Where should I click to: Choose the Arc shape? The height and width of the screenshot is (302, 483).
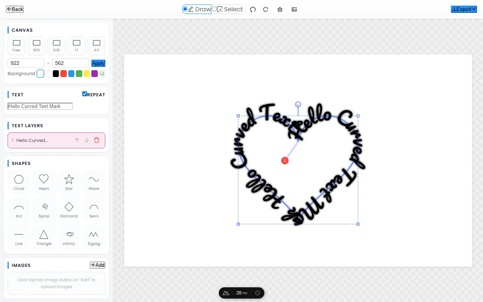pyautogui.click(x=19, y=210)
